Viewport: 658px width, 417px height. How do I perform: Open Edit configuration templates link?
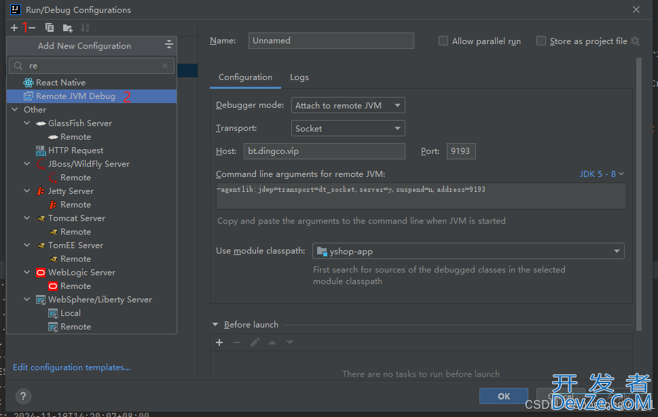[72, 368]
